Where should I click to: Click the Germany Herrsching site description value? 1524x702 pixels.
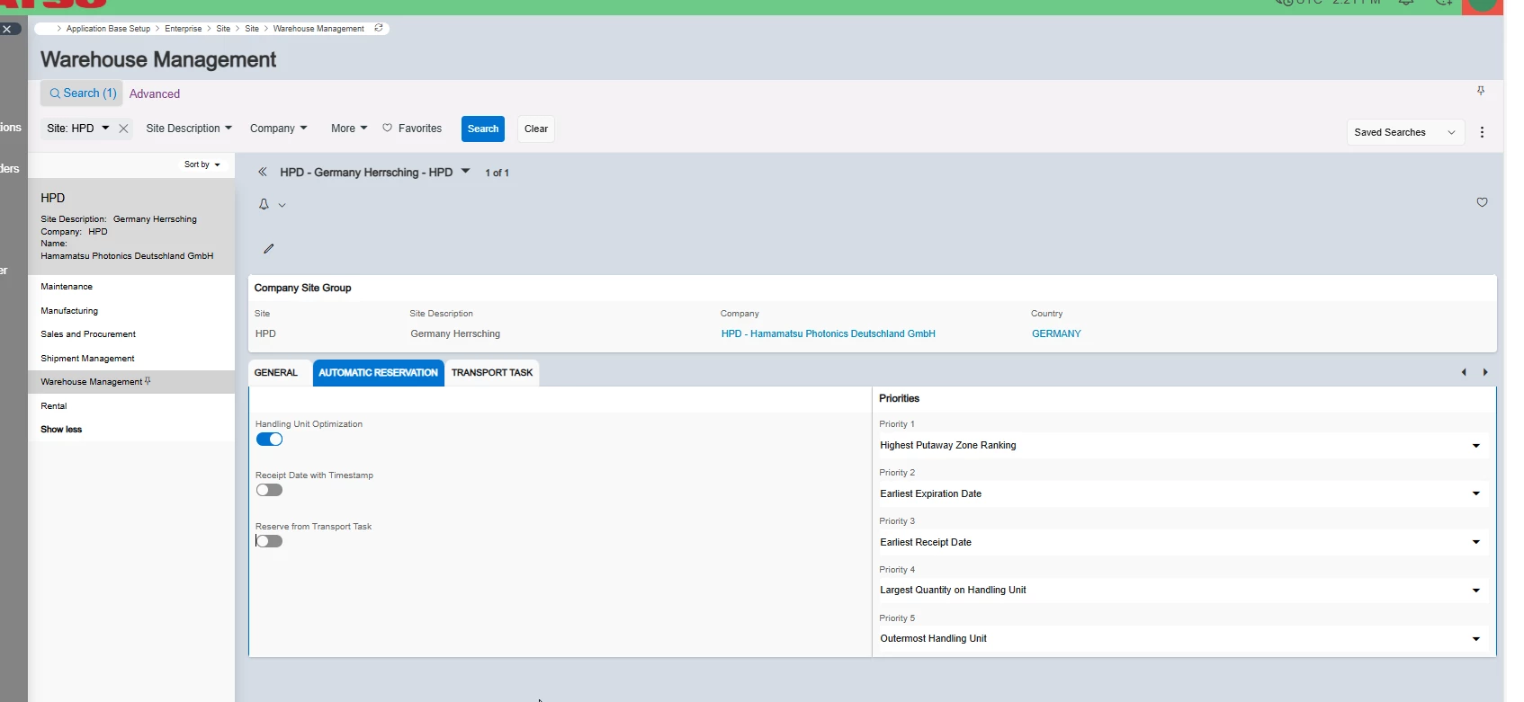tap(455, 333)
